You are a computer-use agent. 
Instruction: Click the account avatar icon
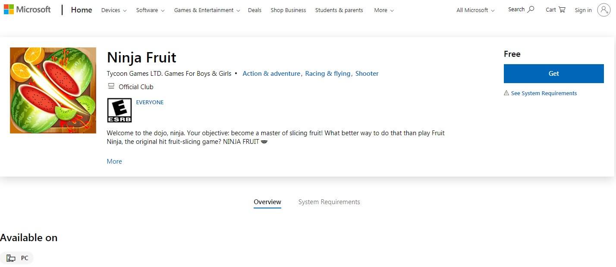[x=603, y=10]
